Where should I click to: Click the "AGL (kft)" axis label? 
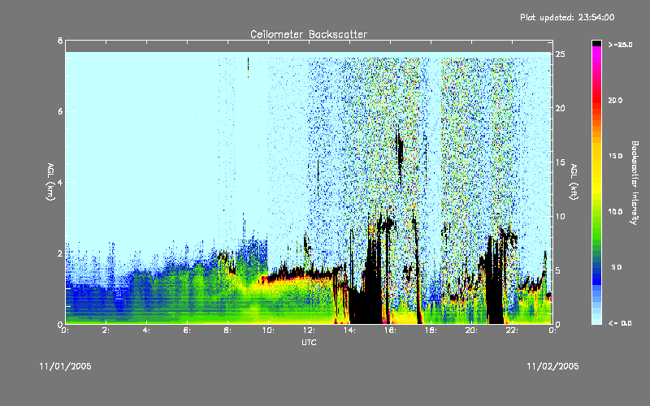(574, 182)
